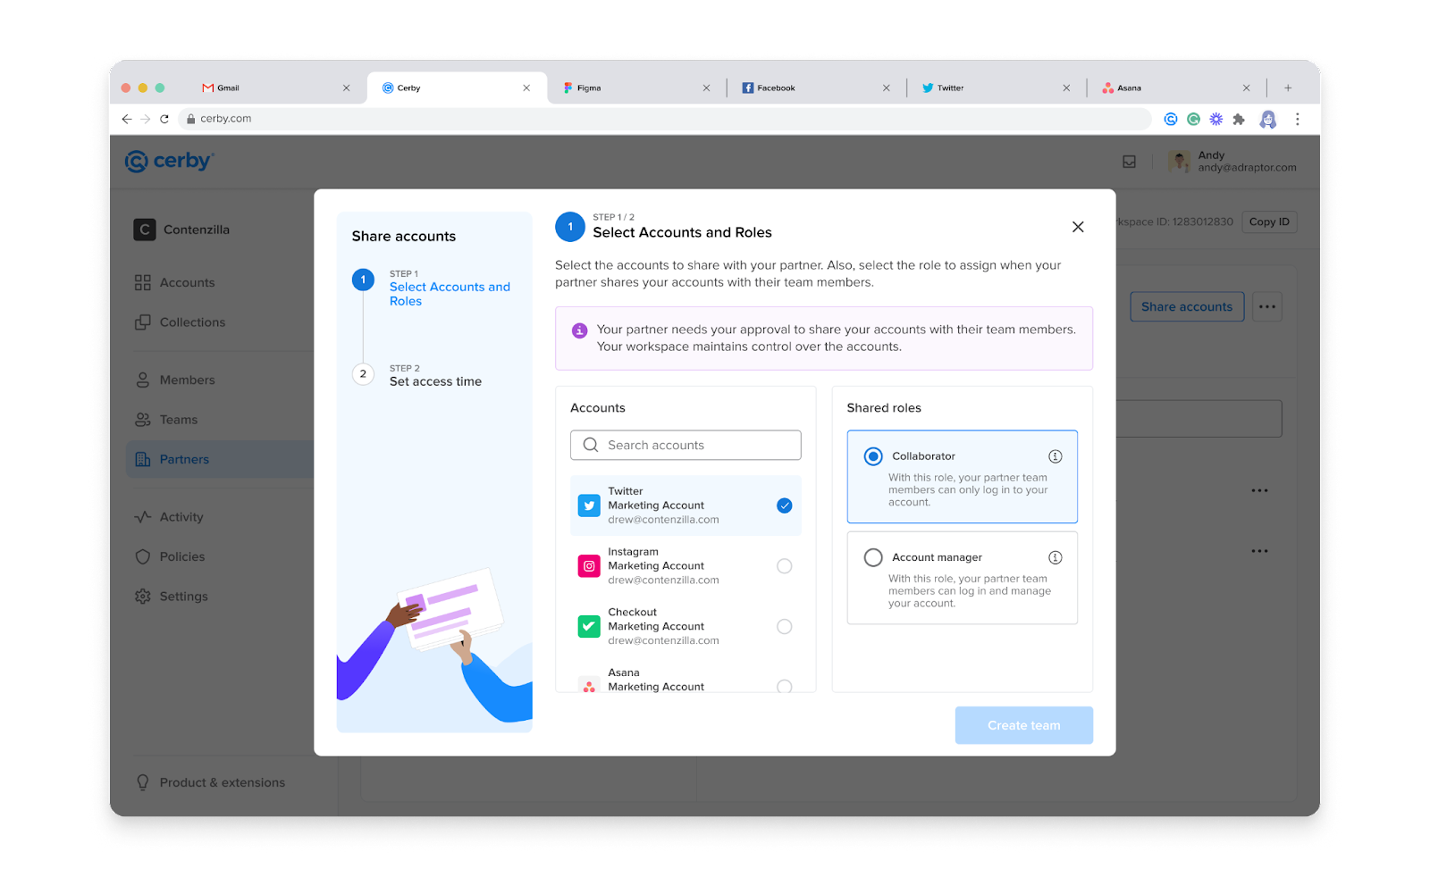This screenshot has width=1430, height=877.
Task: Switch to the Gmail browser tab
Action: 276,88
